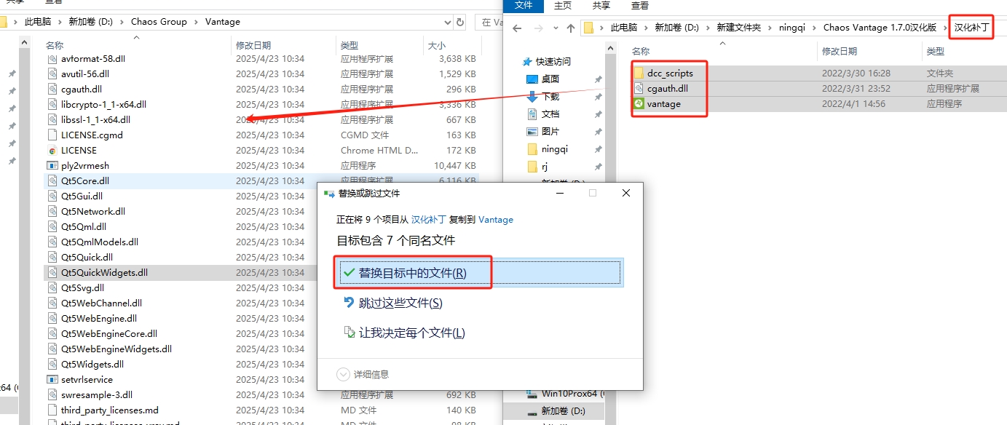Image resolution: width=1007 pixels, height=425 pixels.
Task: Click the Vantage destination link in dialog
Action: click(496, 219)
